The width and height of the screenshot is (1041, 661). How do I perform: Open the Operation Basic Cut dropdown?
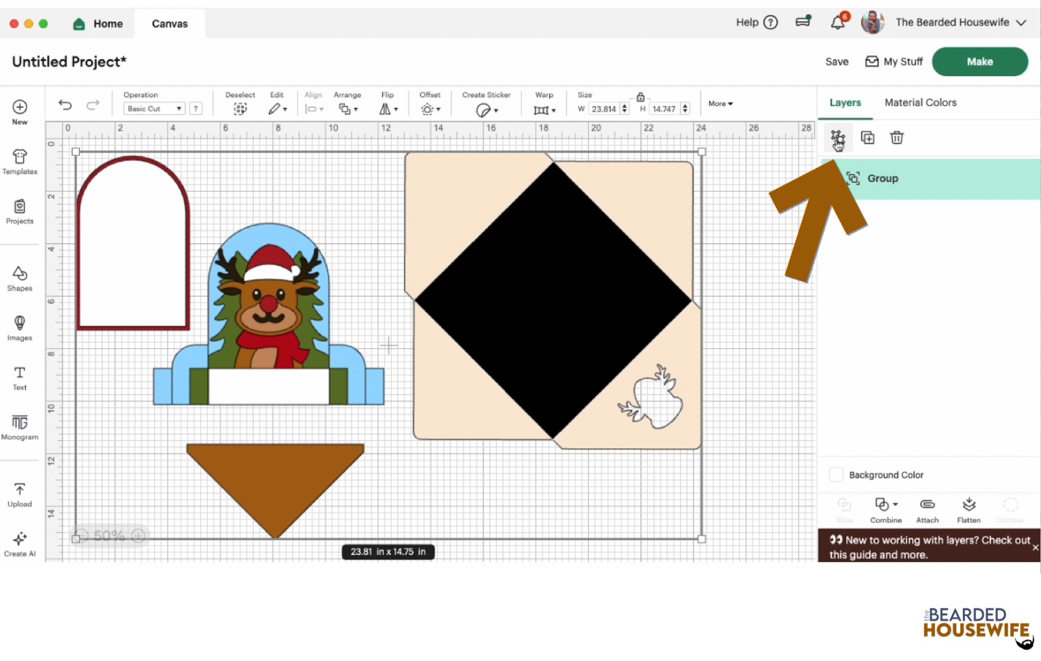pyautogui.click(x=154, y=109)
